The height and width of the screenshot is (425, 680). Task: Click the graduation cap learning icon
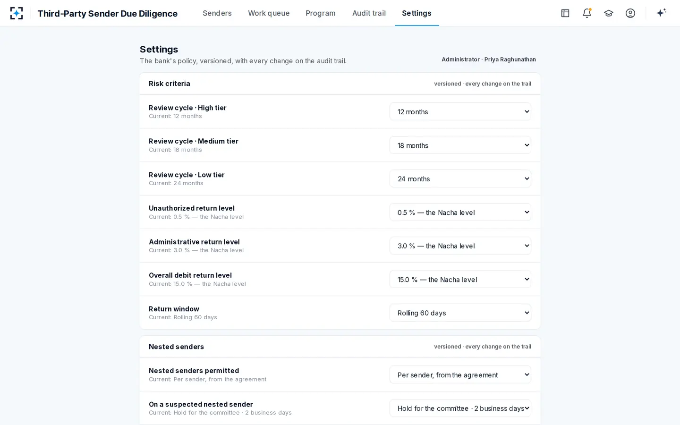click(609, 13)
